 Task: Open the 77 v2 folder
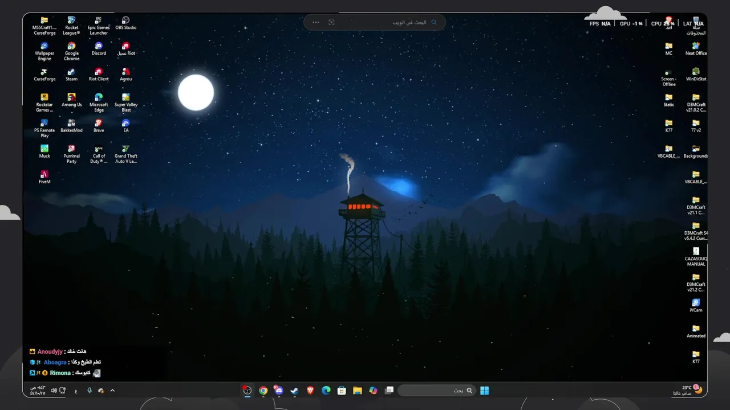[696, 126]
